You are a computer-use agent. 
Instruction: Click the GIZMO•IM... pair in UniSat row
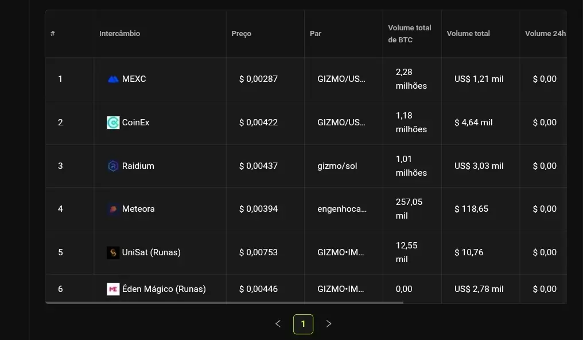click(x=341, y=252)
